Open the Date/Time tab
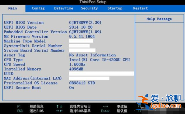This screenshot has height=114, width=185. click(x=64, y=8)
